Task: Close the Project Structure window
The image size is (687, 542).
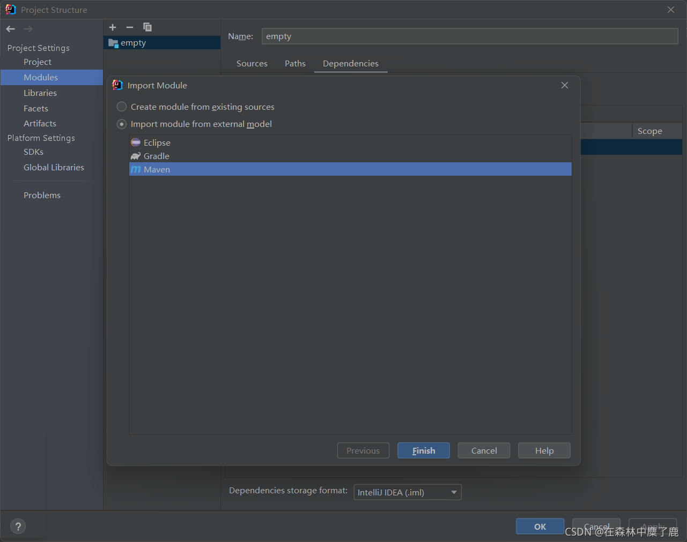Action: point(671,10)
